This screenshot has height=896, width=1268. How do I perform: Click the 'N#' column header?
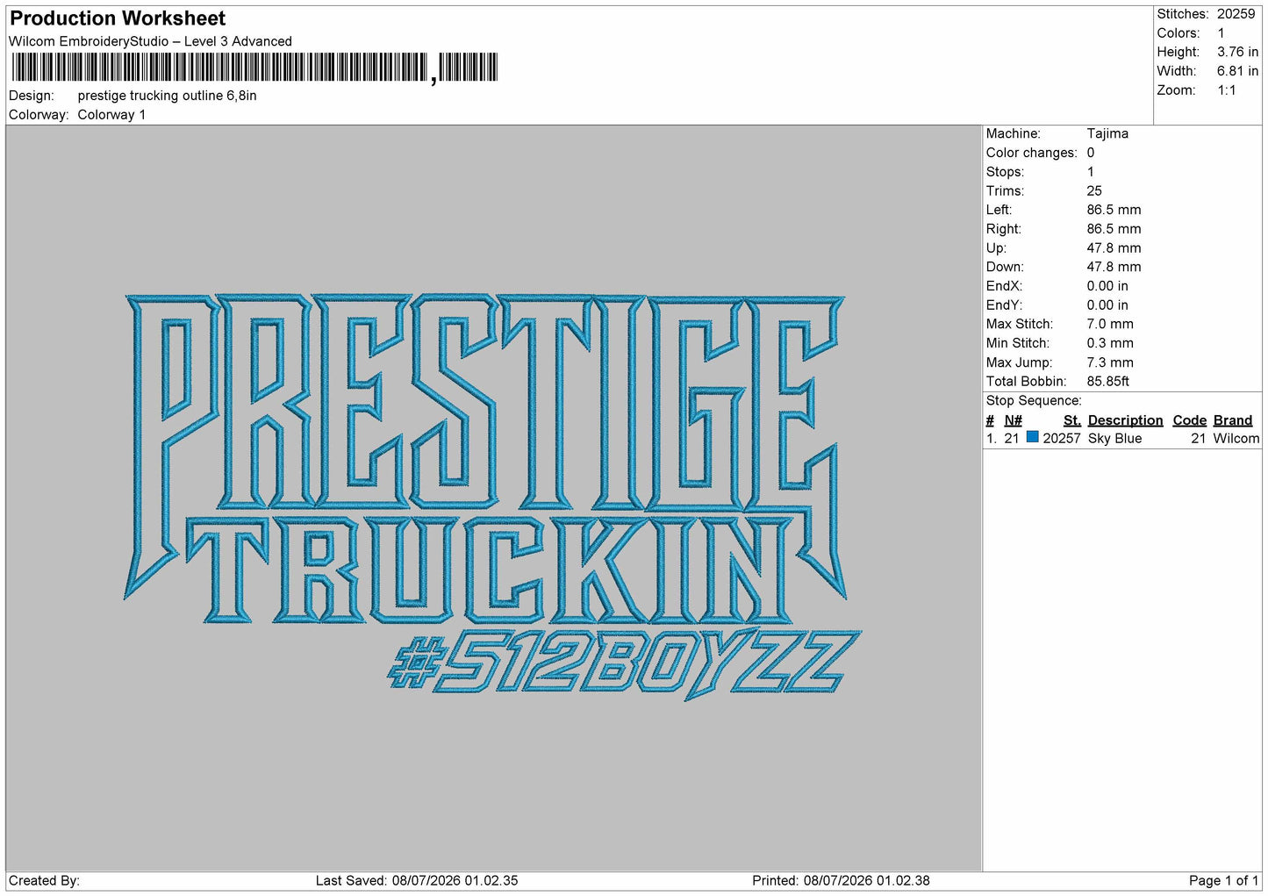[1013, 420]
